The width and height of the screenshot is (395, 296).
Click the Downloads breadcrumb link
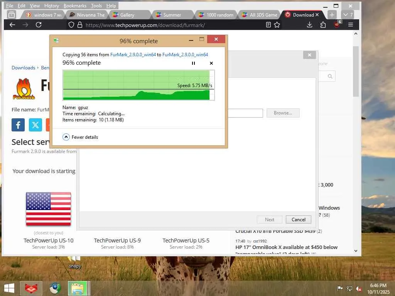click(24, 68)
